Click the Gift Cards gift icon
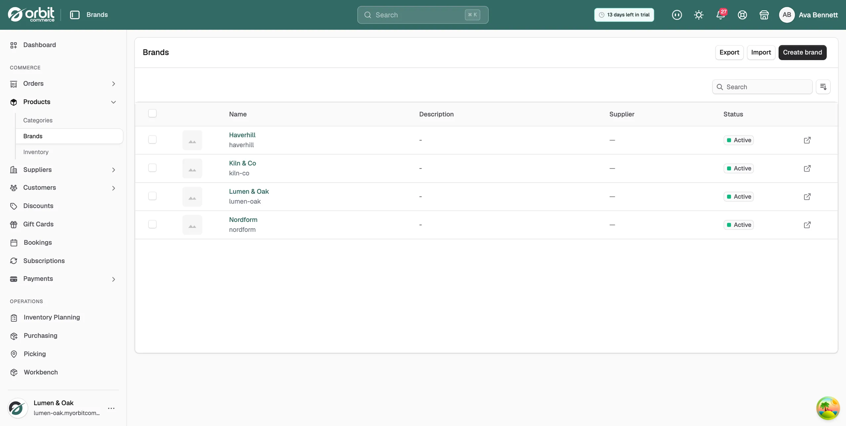The image size is (846, 426). tap(14, 225)
